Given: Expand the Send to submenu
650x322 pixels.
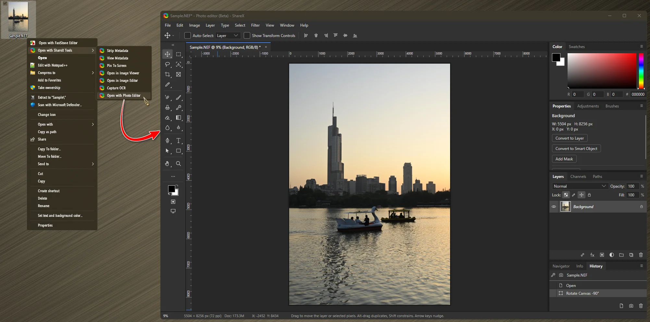Looking at the screenshot, I should pyautogui.click(x=62, y=164).
